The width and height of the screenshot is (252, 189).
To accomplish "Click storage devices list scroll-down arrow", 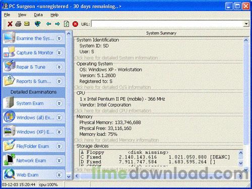I will pos(240,163).
